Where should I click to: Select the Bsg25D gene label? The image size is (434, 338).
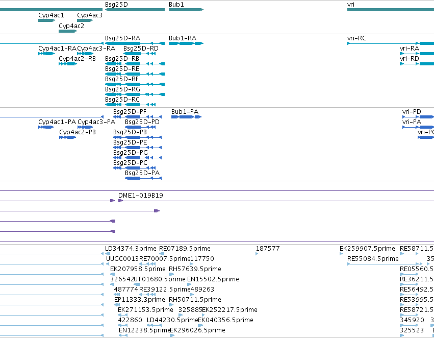point(116,5)
